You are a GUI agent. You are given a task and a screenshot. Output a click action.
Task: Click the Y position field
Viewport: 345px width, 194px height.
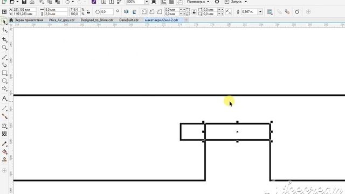pos(24,14)
